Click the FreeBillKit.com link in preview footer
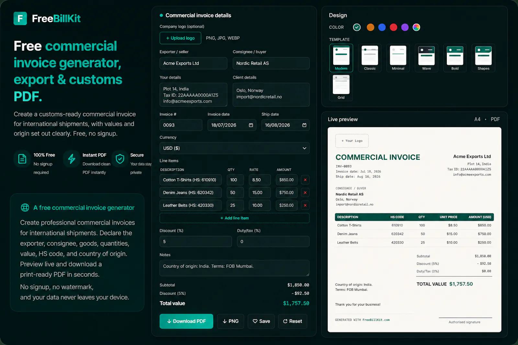 376,320
